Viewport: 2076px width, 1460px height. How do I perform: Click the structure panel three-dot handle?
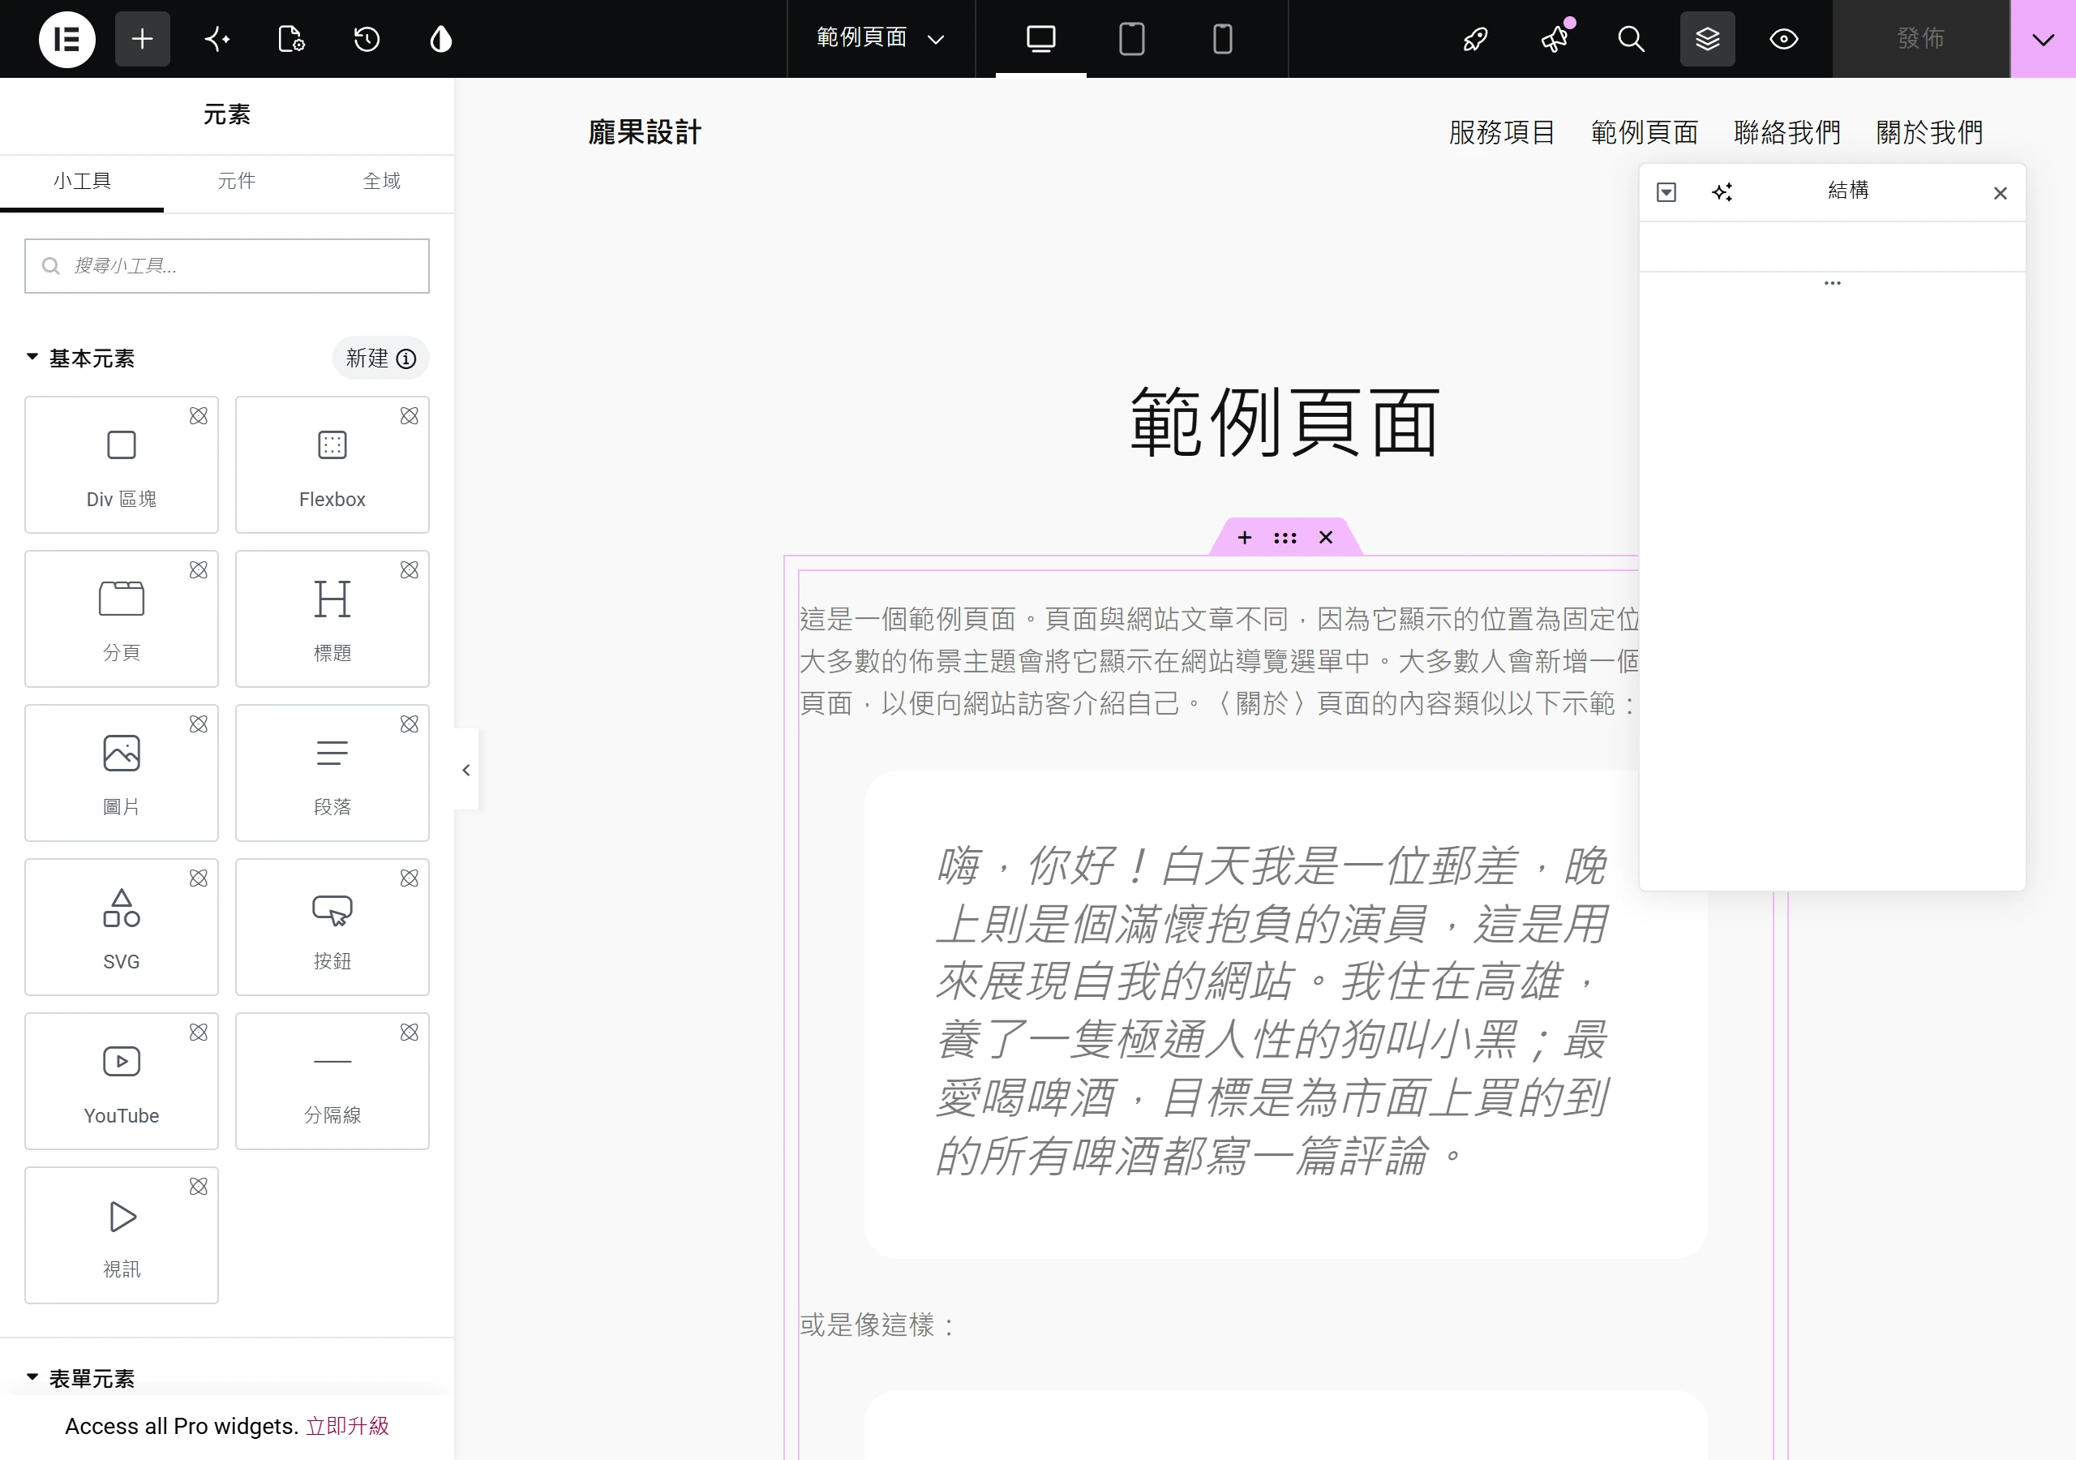pyautogui.click(x=1833, y=283)
